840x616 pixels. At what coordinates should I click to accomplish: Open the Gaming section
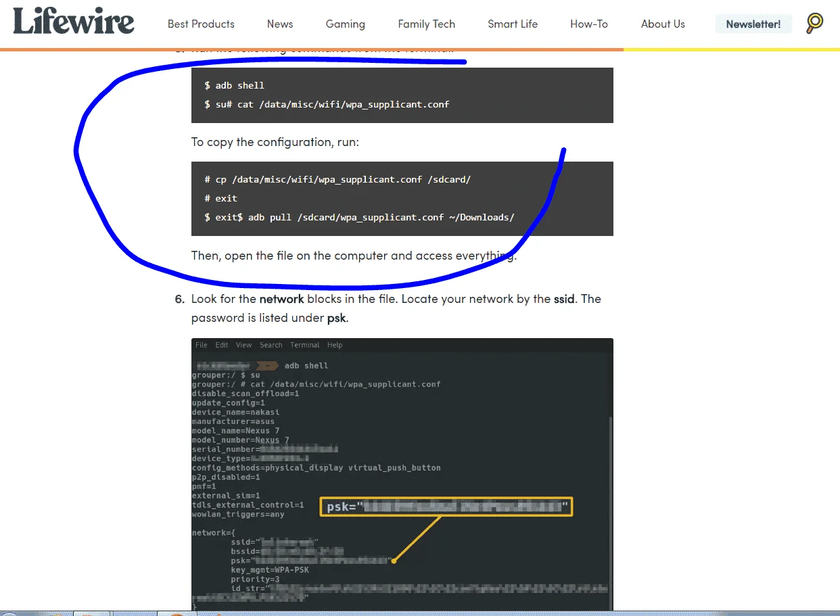346,24
